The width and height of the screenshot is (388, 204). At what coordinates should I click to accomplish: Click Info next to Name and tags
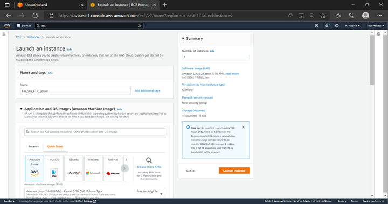coord(50,73)
